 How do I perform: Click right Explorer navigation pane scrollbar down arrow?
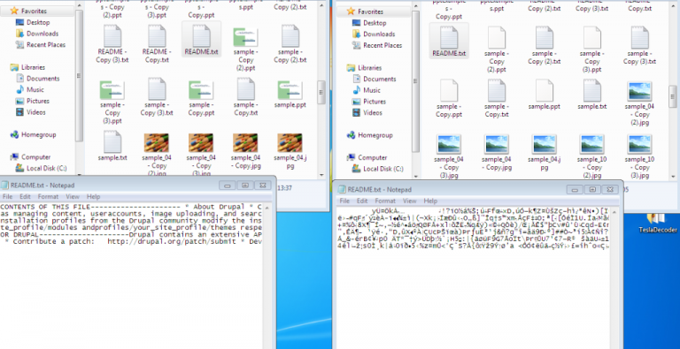point(416,176)
